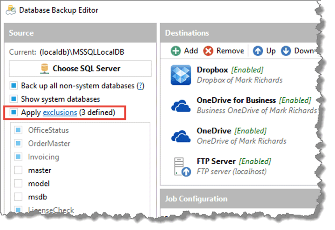Screen dimensions: 335x230
Task: Select the OrderMaster database entry
Action: click(x=49, y=144)
